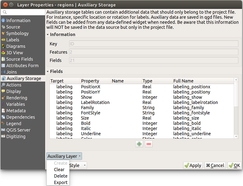Viewport: 243px width, 186px height.
Task: Collapse the Information group
Action: pyautogui.click(x=48, y=35)
